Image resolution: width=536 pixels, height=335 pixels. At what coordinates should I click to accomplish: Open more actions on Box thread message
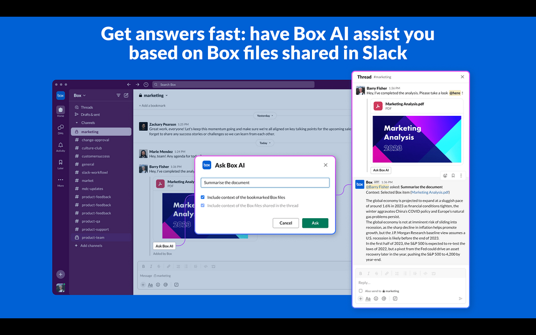click(x=461, y=176)
